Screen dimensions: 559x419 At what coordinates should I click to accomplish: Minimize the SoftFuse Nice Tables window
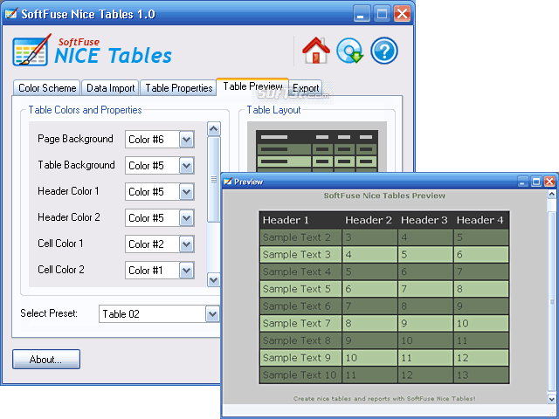[362, 14]
